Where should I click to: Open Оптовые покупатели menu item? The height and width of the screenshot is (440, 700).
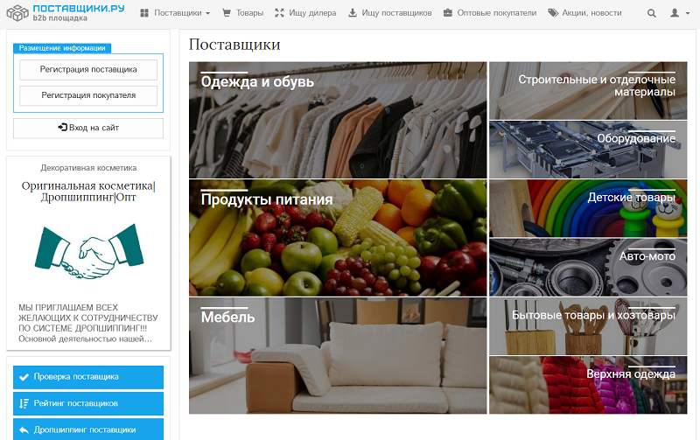(x=490, y=13)
